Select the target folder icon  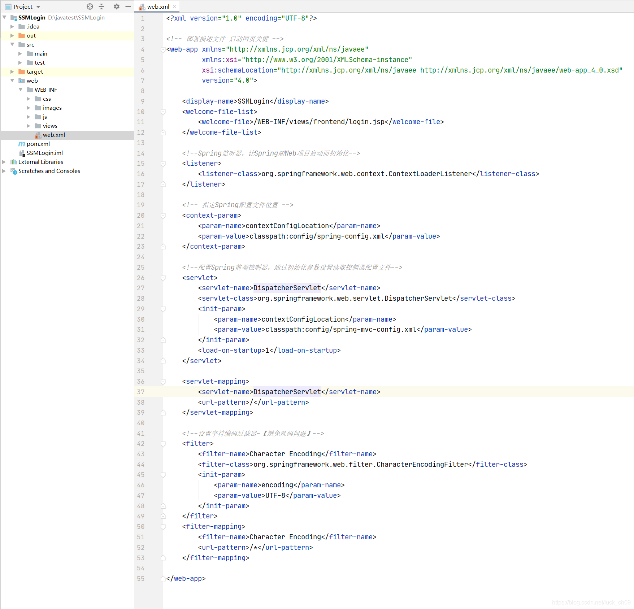(22, 71)
